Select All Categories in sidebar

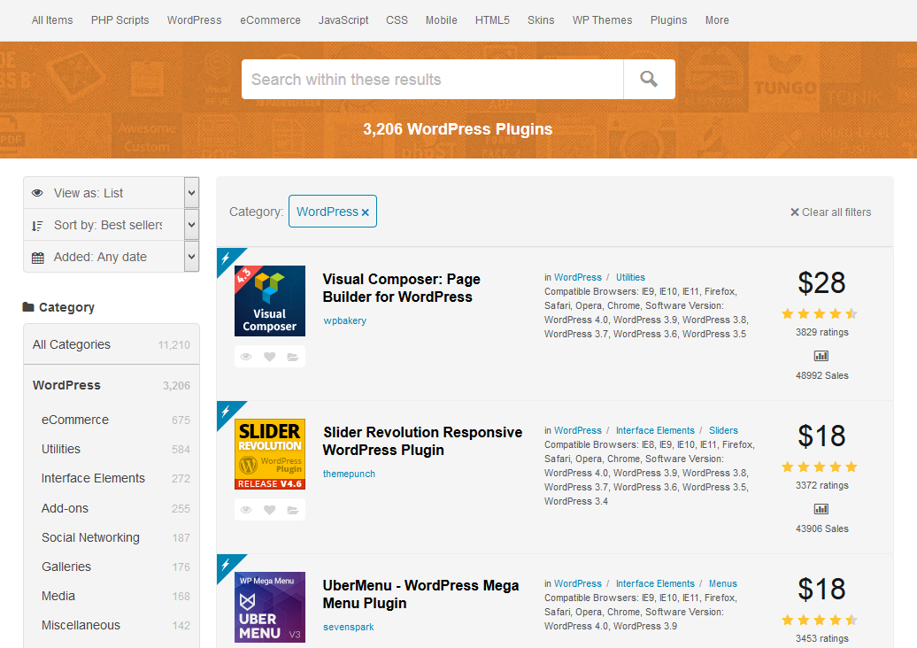112,344
